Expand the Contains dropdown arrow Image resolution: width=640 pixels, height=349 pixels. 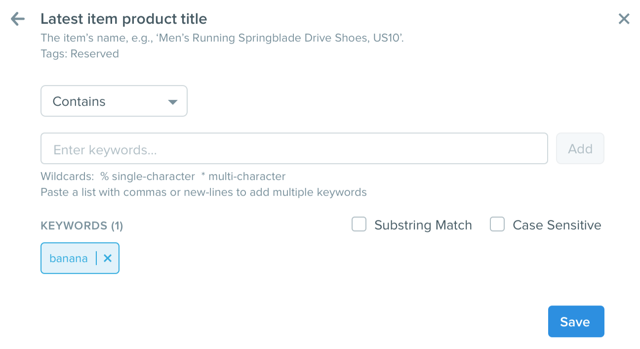[x=172, y=102]
